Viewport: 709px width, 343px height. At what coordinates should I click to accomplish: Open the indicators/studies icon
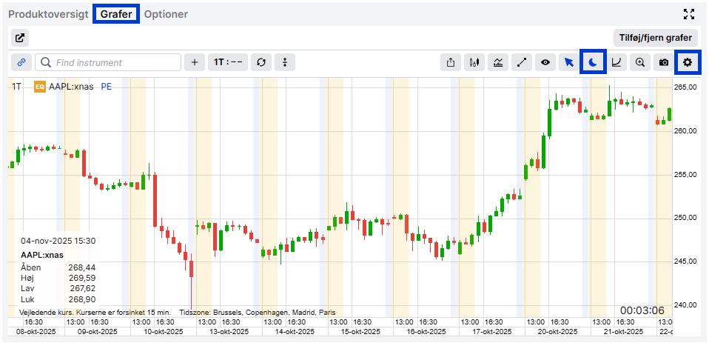498,63
